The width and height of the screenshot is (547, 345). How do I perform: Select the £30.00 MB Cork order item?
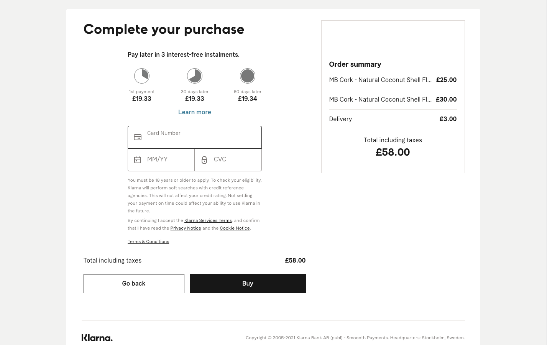coord(393,100)
